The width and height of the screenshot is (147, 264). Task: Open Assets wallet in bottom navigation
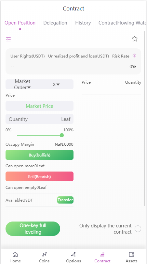[x=132, y=257]
